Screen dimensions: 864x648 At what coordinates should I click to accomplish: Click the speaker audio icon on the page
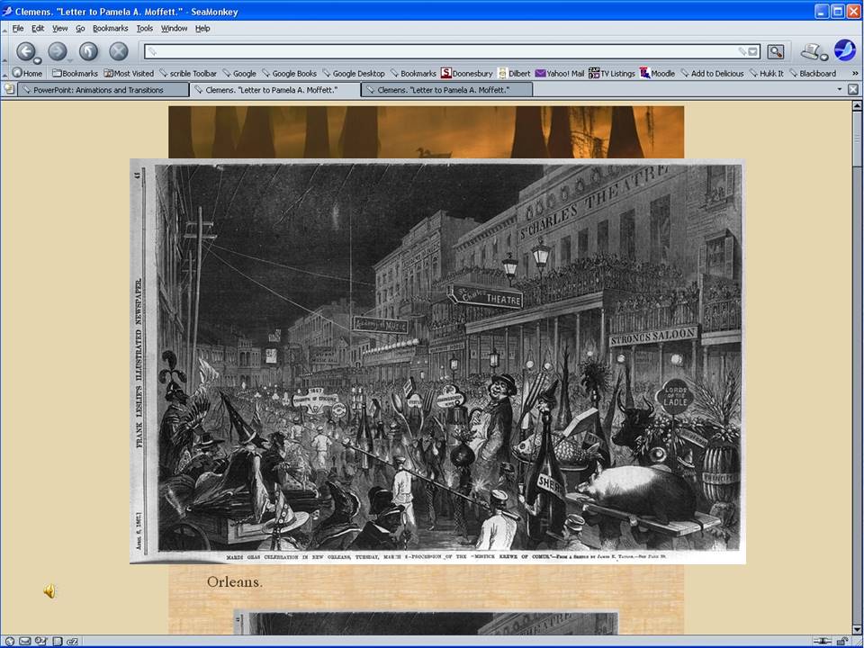[x=49, y=591]
